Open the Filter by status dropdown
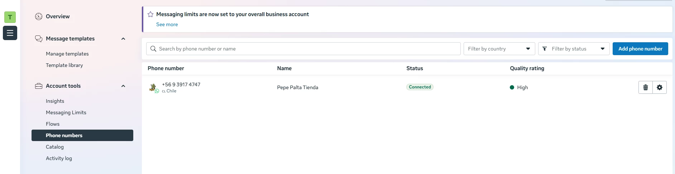This screenshot has height=174, width=675. [x=574, y=49]
